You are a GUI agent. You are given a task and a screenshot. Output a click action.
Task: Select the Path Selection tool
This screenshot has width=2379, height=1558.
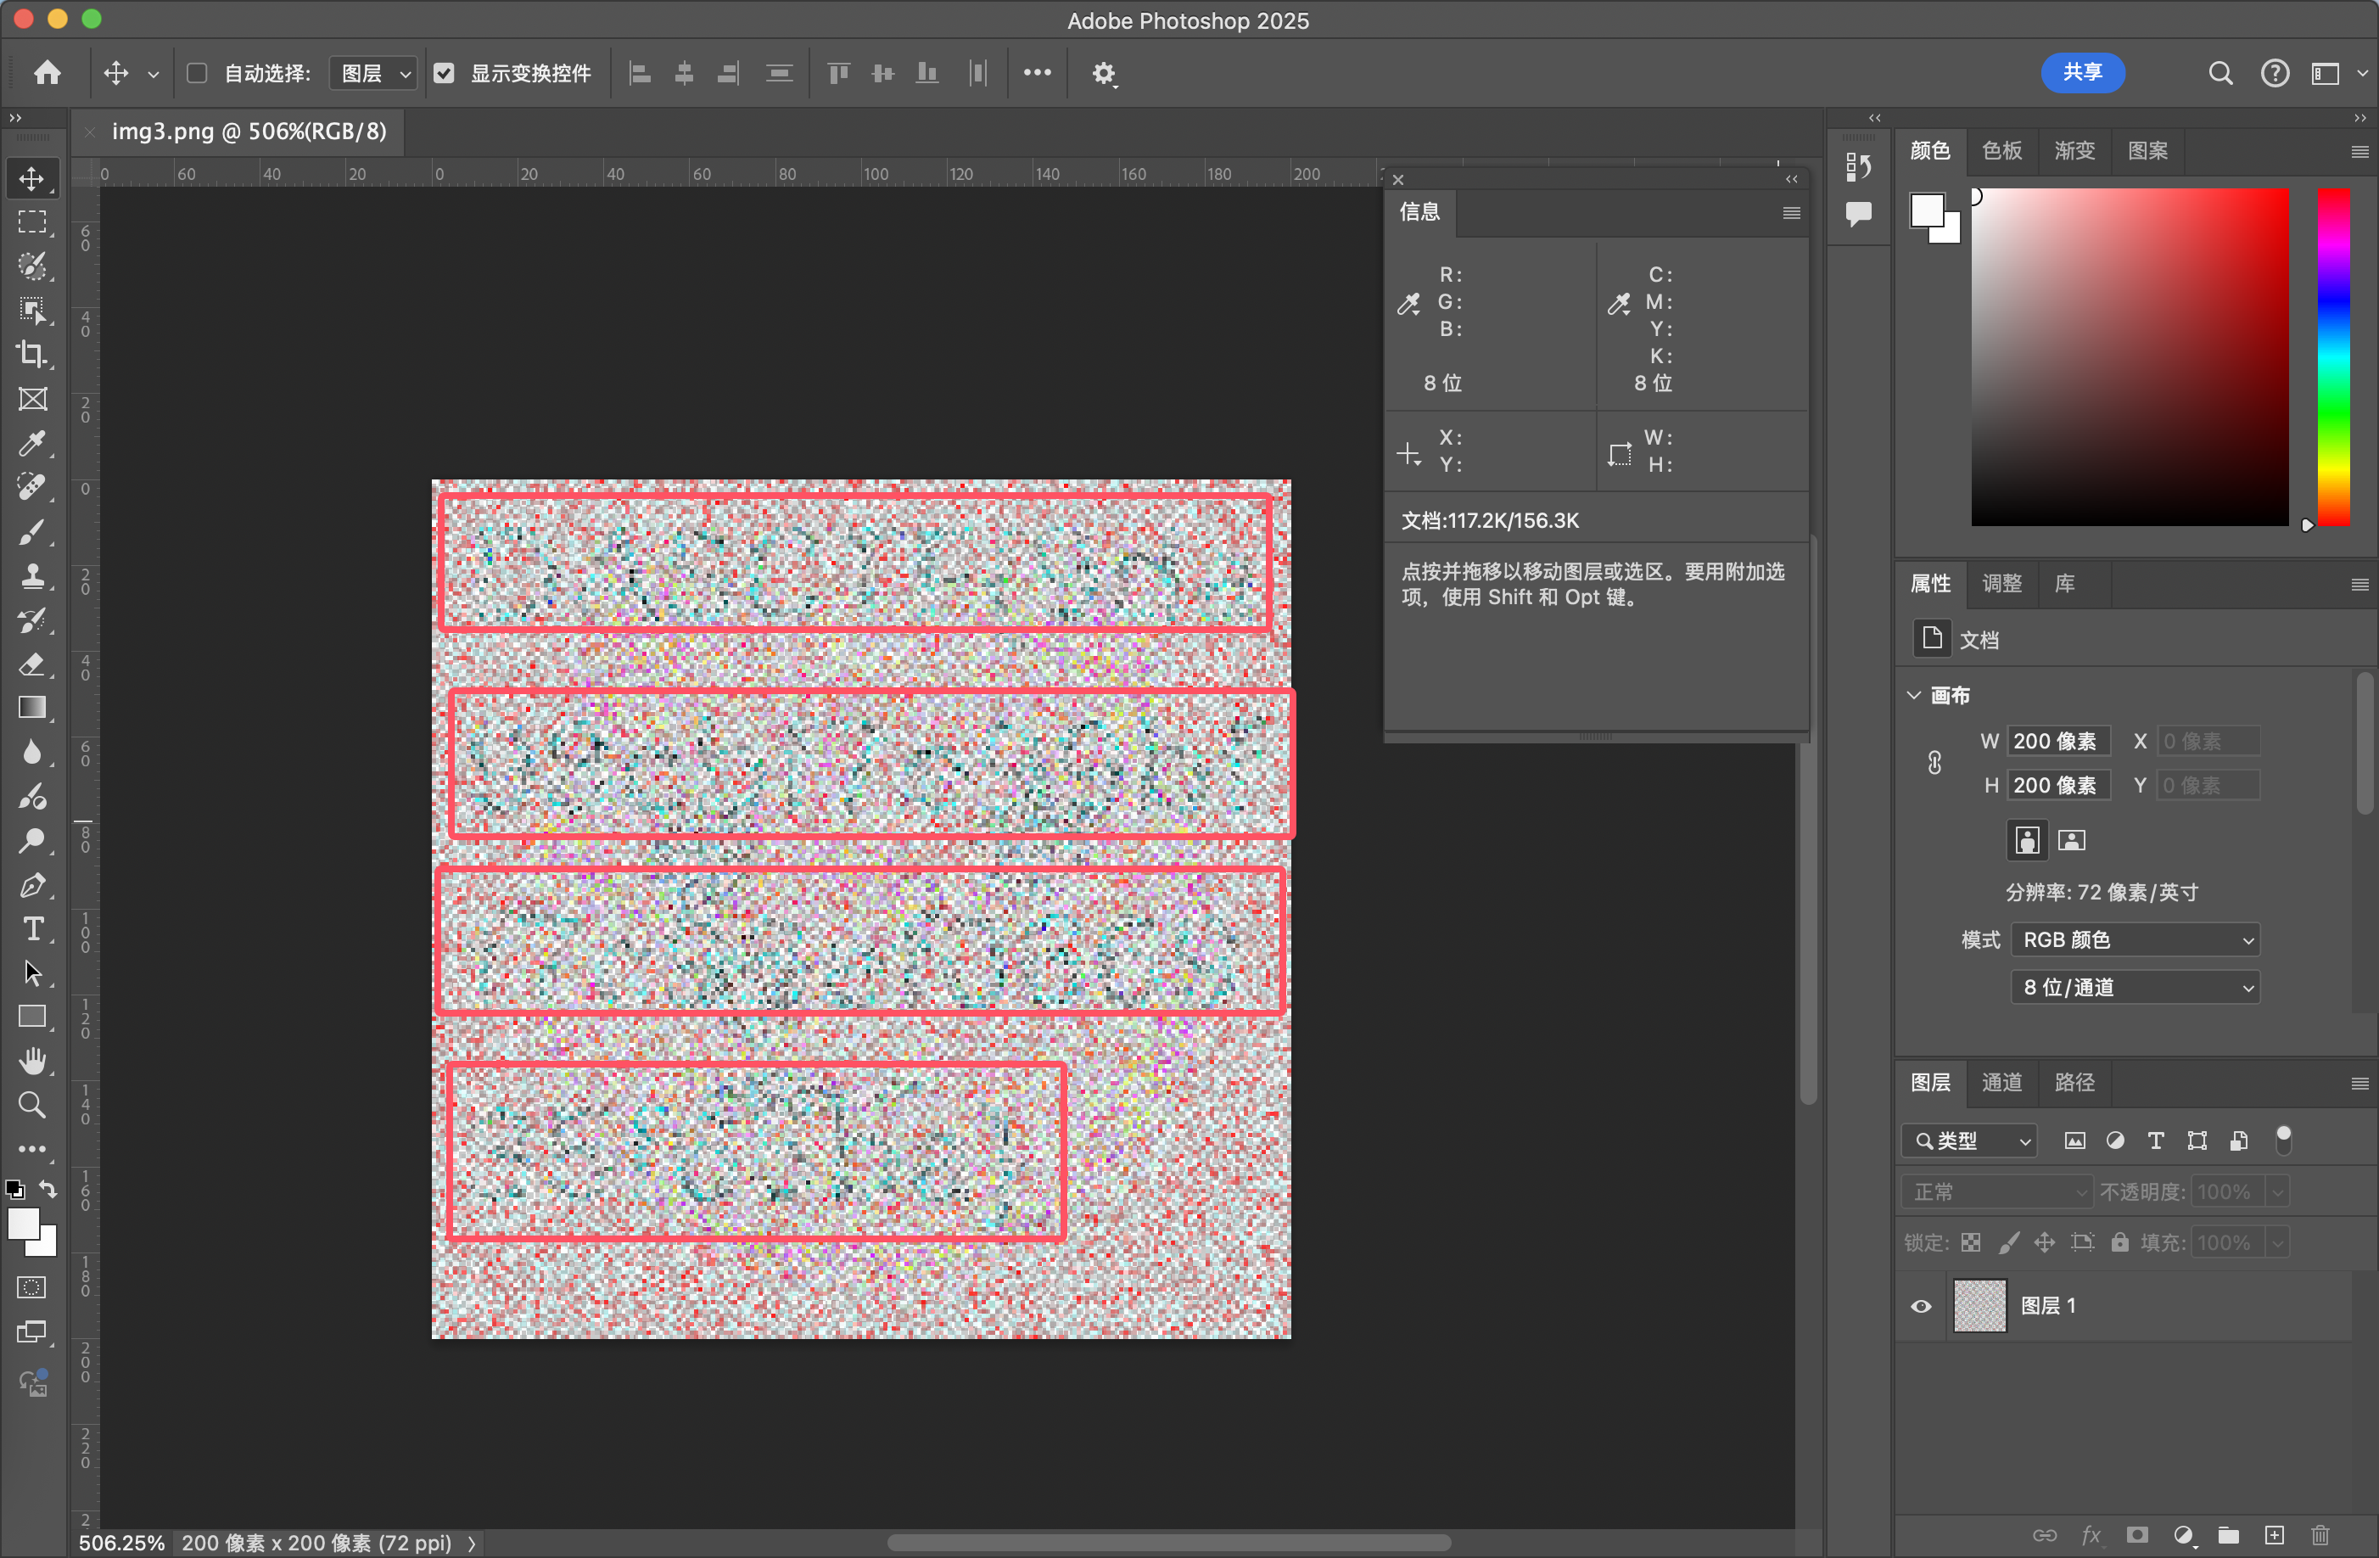[32, 973]
